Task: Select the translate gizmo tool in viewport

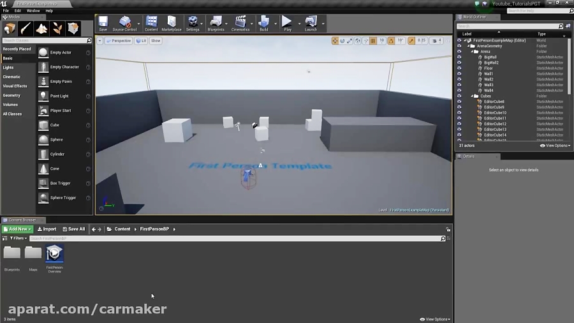Action: pyautogui.click(x=335, y=41)
